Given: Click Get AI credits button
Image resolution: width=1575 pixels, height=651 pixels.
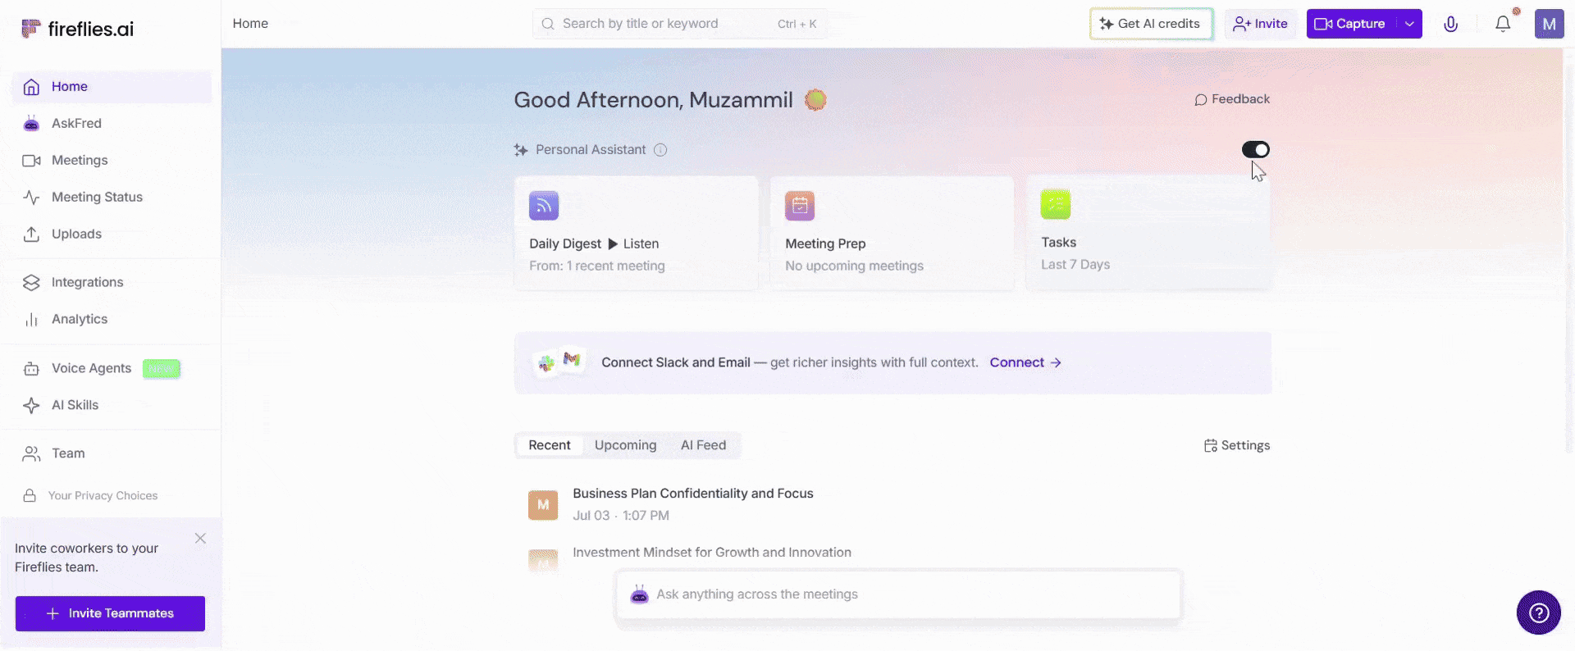Looking at the screenshot, I should point(1151,24).
